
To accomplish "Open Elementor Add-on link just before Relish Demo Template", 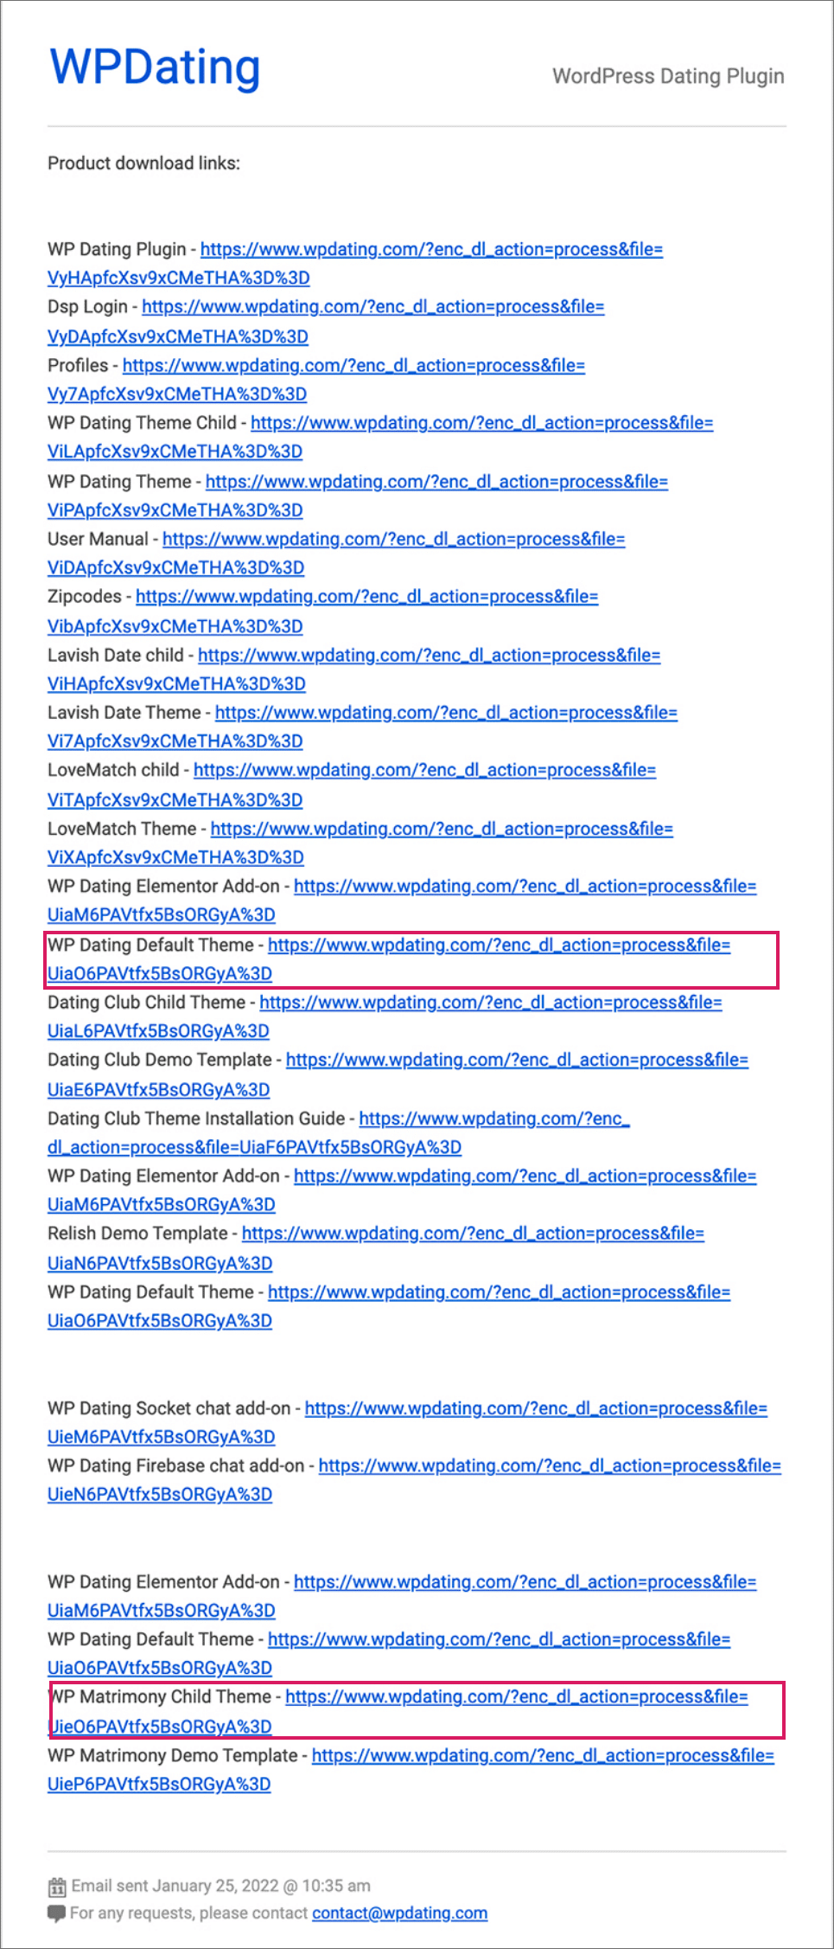I will 525,1176.
